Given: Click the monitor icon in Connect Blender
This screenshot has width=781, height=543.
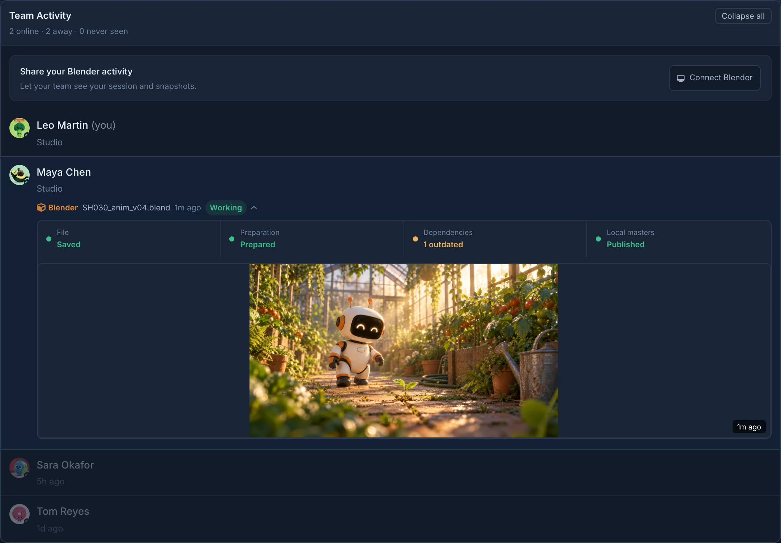Looking at the screenshot, I should (x=681, y=78).
